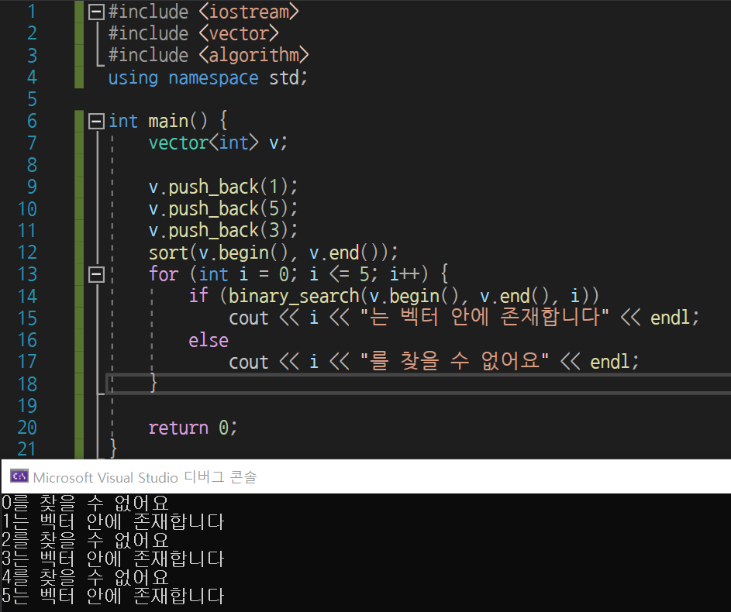Screen dimensions: 731x612
Task: Click on '#include <algorithm>' text
Action: (209, 56)
